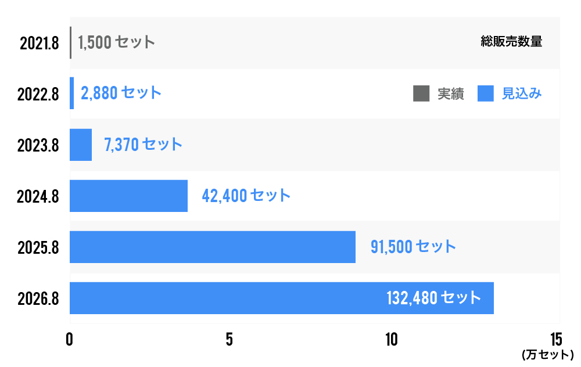
Task: Click the 132,480 セット value label
Action: pos(433,298)
